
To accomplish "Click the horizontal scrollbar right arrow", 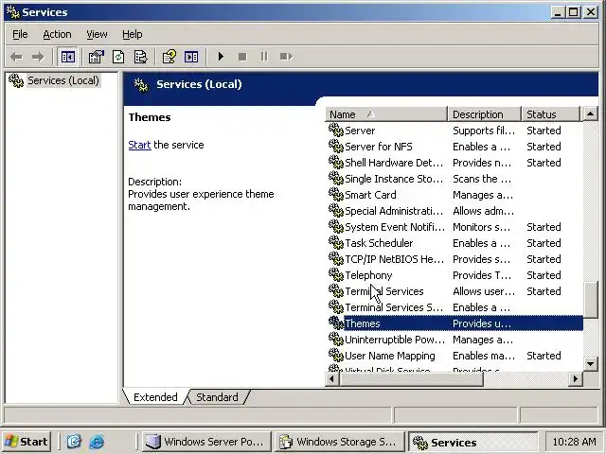I will coord(576,379).
